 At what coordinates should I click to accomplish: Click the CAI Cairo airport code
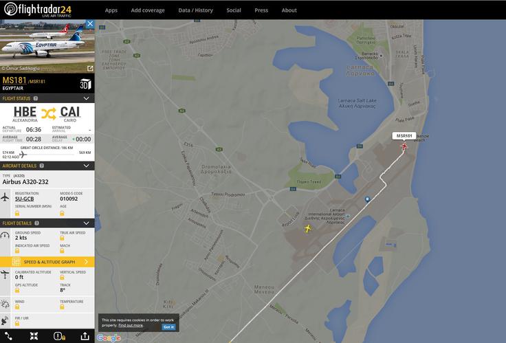(70, 112)
